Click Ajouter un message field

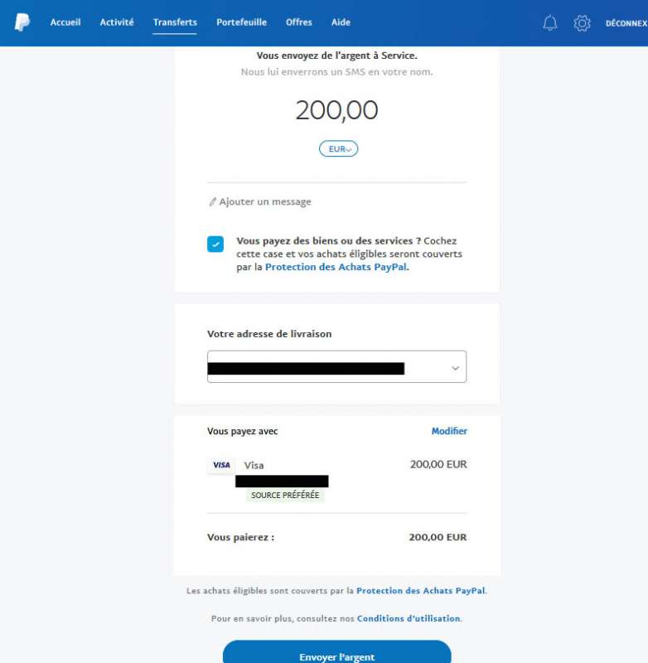click(265, 201)
